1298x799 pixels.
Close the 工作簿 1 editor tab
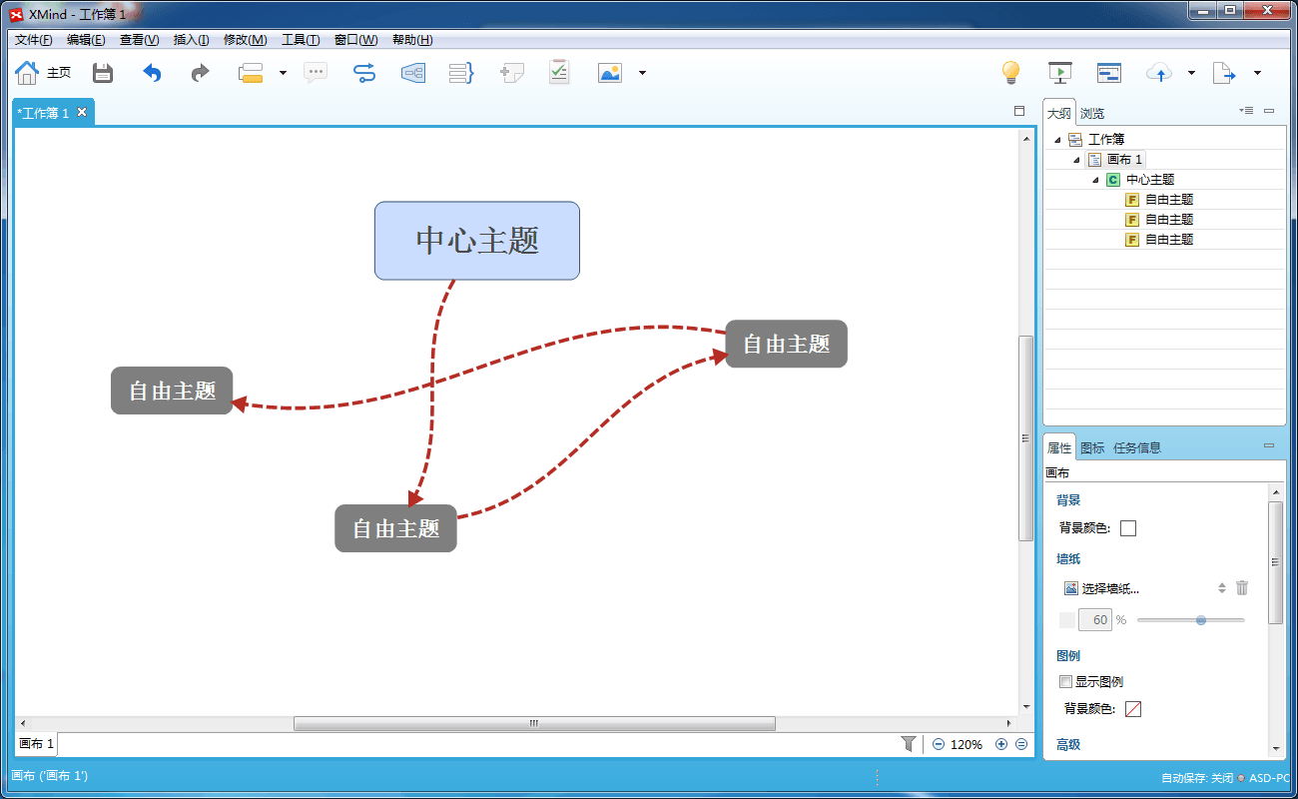pos(82,112)
